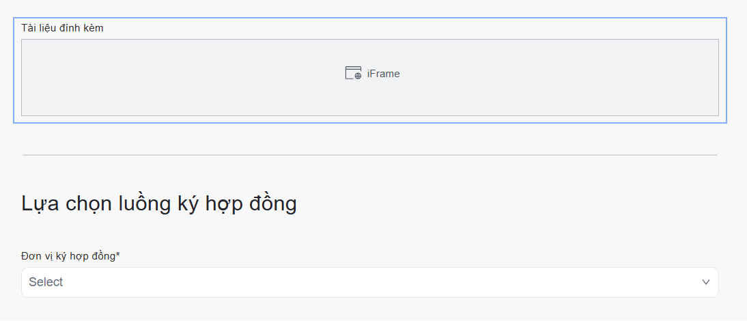Click the Select placeholder text
Image resolution: width=747 pixels, height=321 pixels.
click(46, 282)
